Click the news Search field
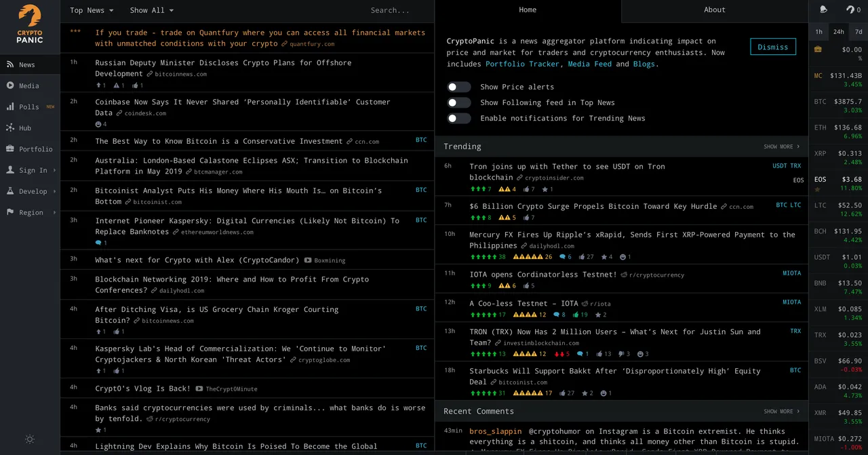Image resolution: width=868 pixels, height=455 pixels. pos(390,10)
